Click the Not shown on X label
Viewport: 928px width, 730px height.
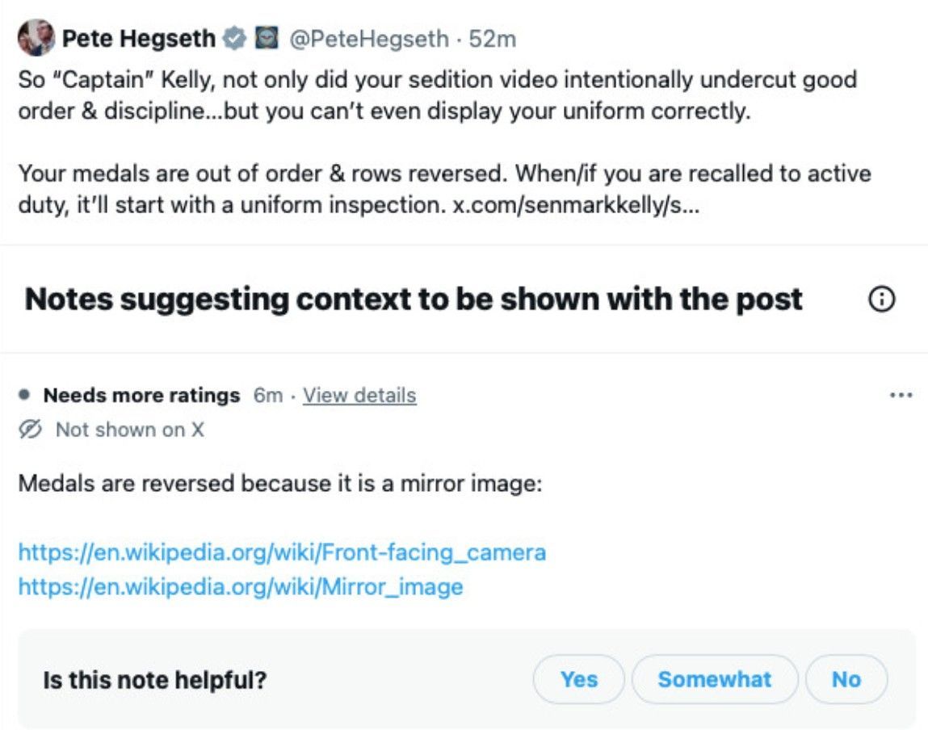click(x=129, y=430)
